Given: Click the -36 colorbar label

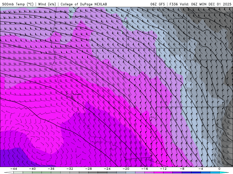Looking at the screenshot, I should [51, 169].
